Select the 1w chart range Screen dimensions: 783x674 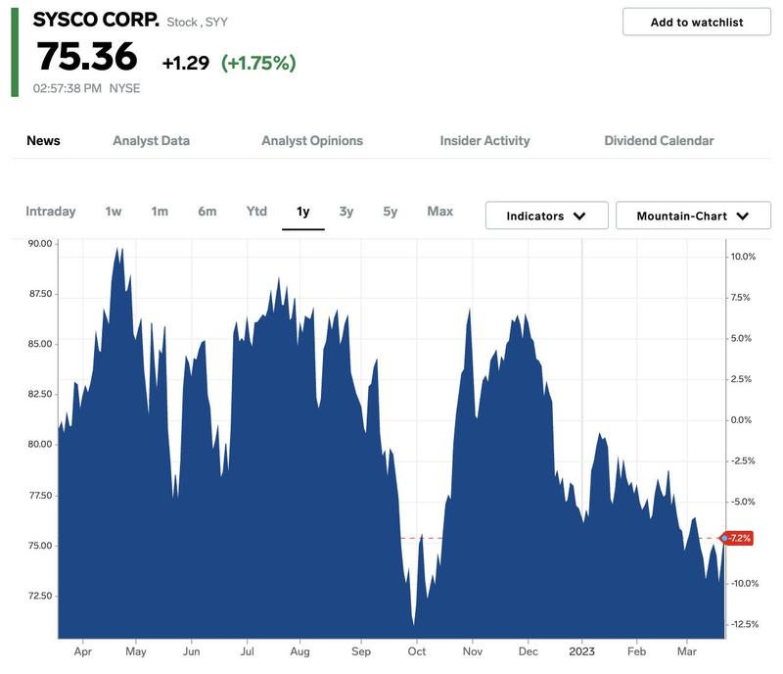(114, 212)
